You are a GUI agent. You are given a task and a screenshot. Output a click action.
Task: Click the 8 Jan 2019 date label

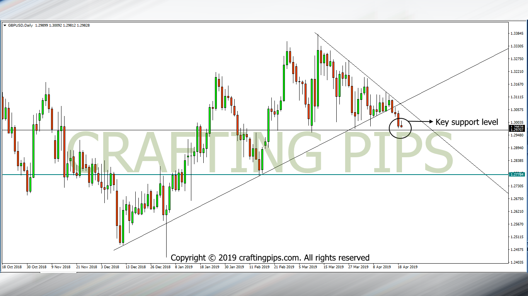184,267
